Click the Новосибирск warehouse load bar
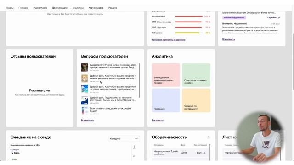Image resolution: width=294 pixels, height=165 pixels. [x=189, y=16]
